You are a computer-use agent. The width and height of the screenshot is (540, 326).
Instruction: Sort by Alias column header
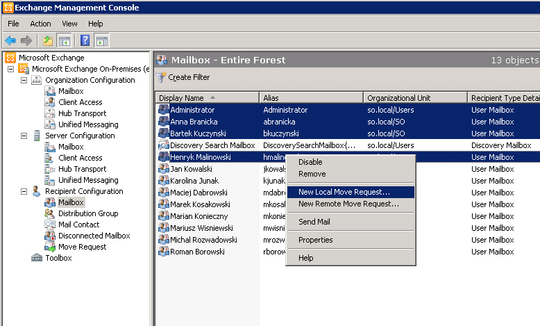pos(312,98)
